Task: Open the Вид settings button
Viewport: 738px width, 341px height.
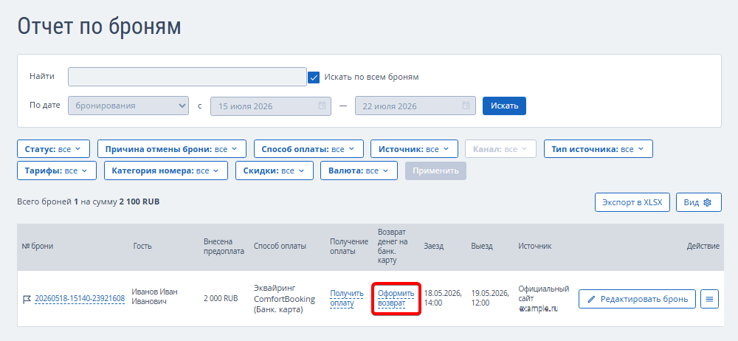Action: (698, 202)
